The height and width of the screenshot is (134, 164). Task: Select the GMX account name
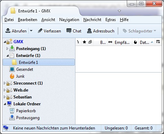coord(18,42)
